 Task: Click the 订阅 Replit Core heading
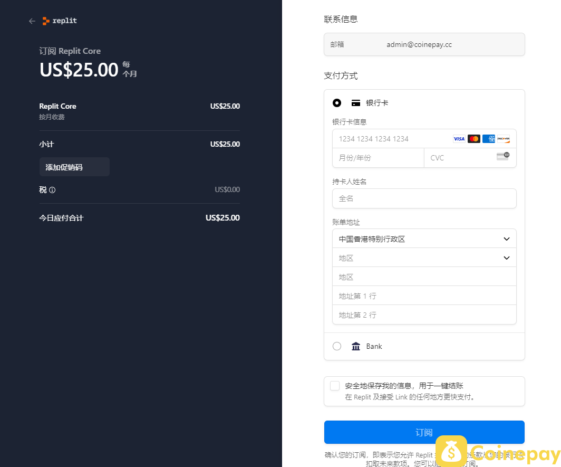(70, 51)
